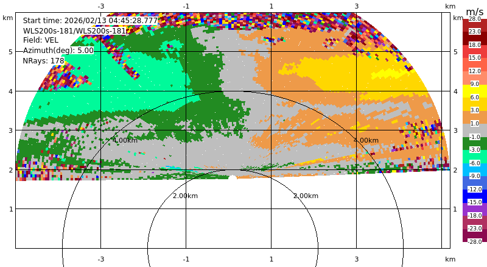Click the 4 tick label on right axis
This screenshot has width=487, height=267.
[455, 91]
